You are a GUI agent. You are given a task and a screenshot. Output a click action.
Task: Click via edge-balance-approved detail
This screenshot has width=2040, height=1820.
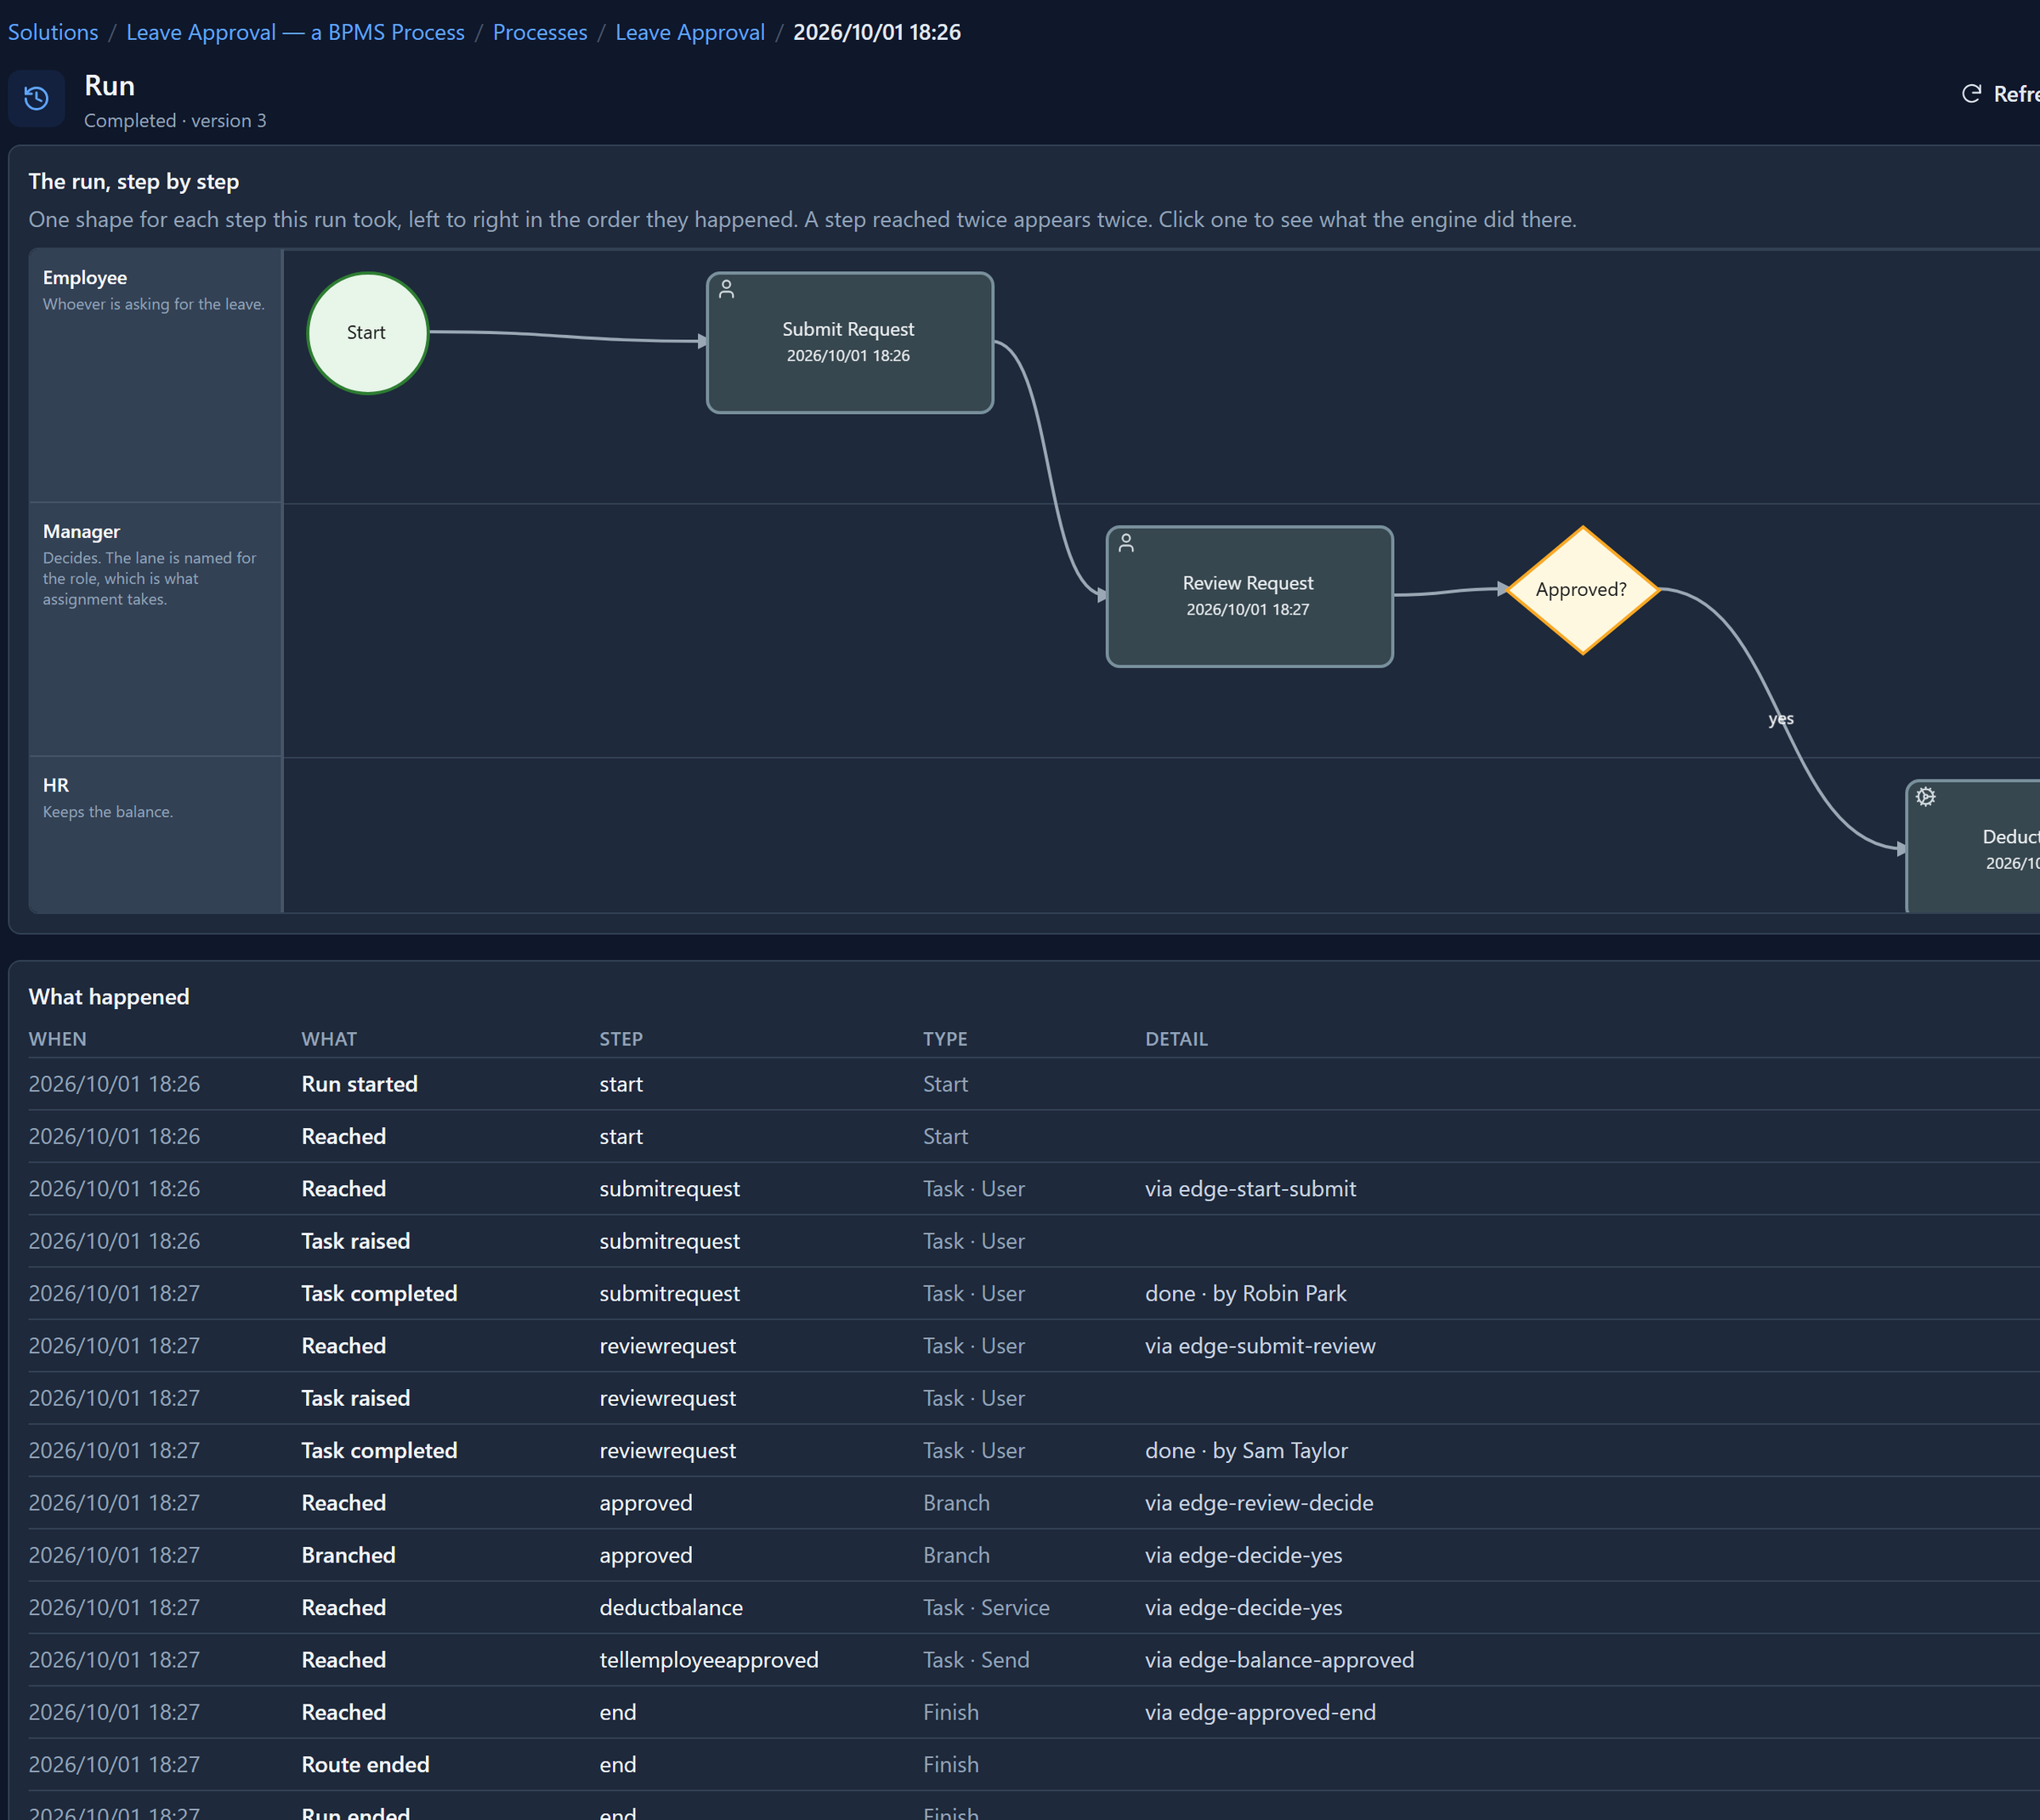pyautogui.click(x=1280, y=1660)
